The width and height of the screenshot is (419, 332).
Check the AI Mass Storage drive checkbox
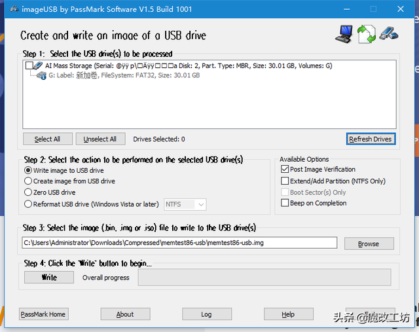click(x=29, y=65)
